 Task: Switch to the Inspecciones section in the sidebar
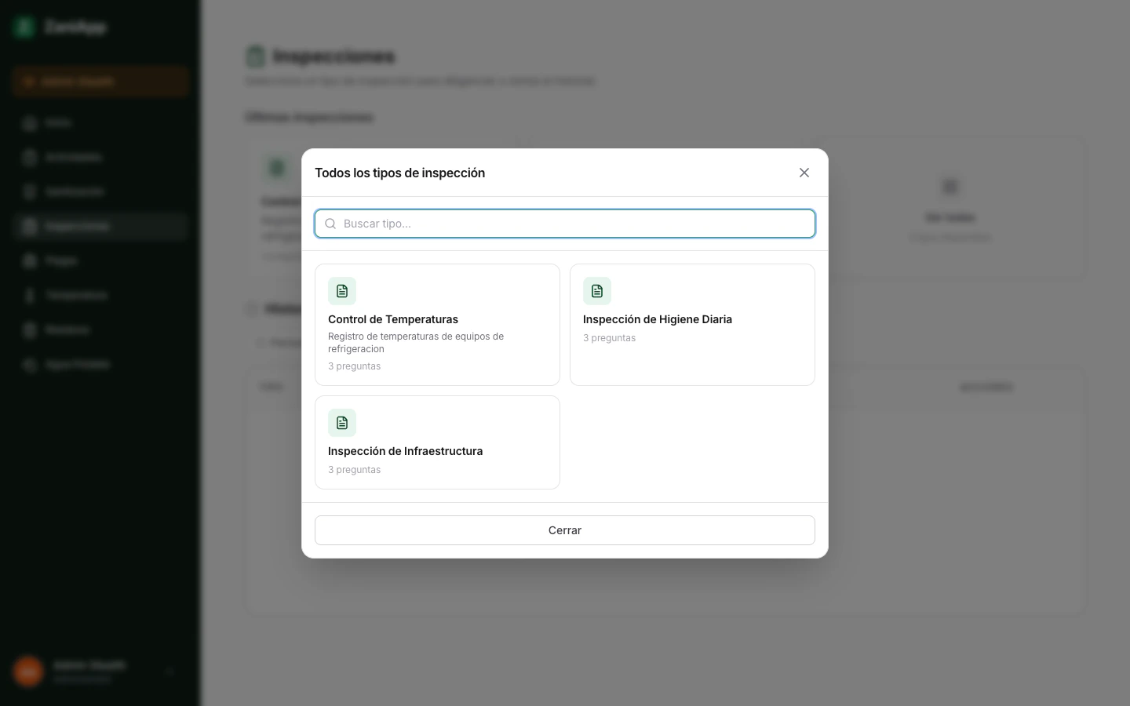coord(77,227)
